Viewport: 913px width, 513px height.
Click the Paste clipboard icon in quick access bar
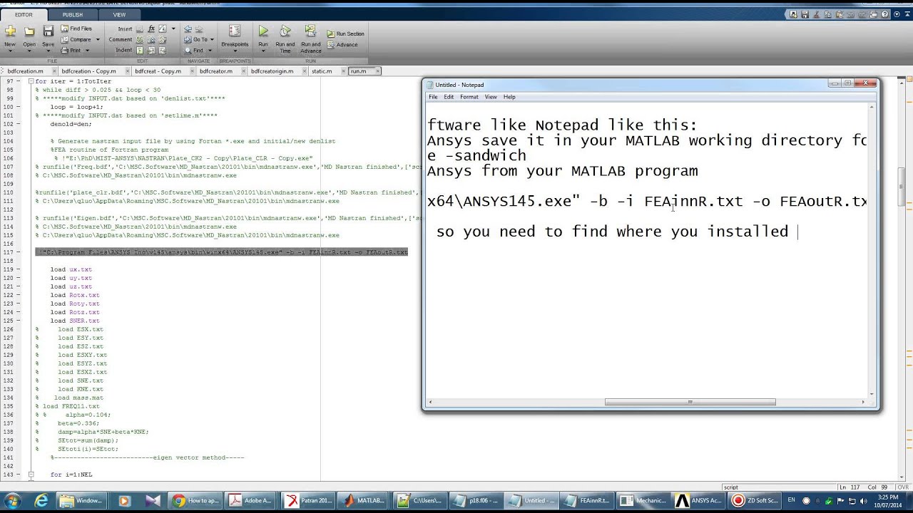(x=839, y=14)
